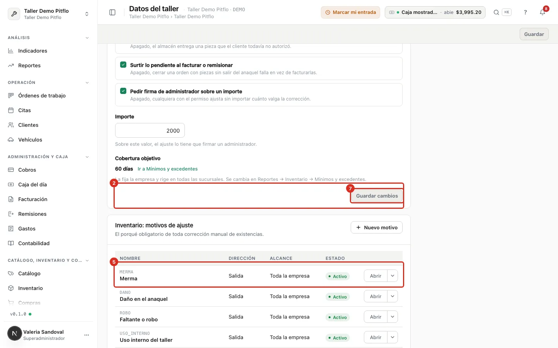Follow the Ir a Mínimos y excedentes link
This screenshot has width=558, height=348.
coord(167,169)
